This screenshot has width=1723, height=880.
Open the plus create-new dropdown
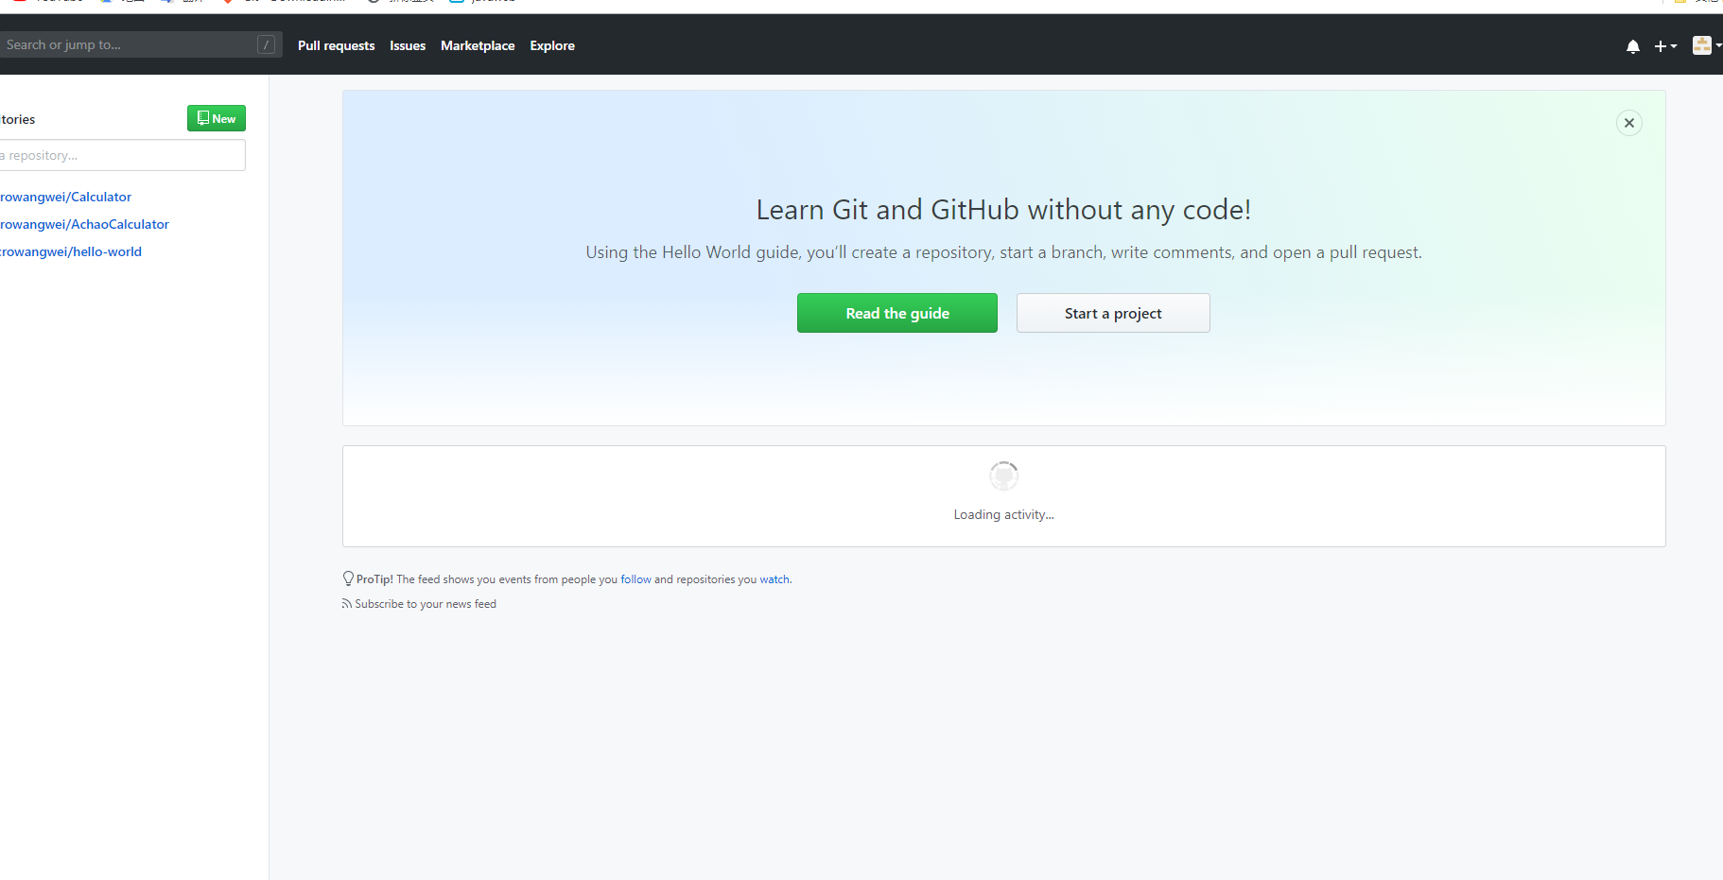(1665, 46)
